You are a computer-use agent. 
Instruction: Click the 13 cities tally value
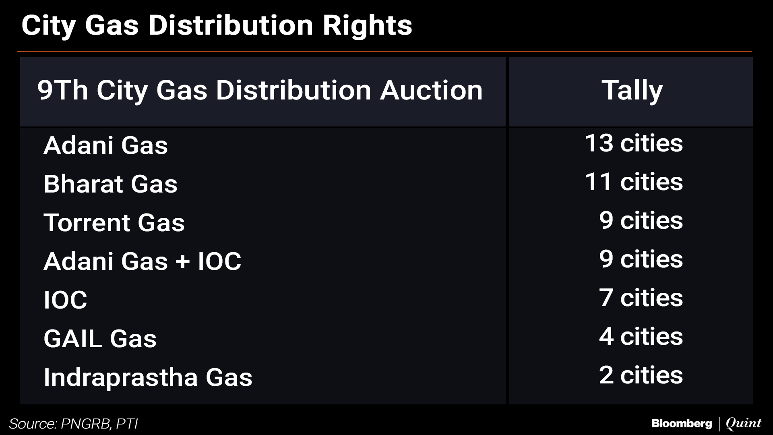click(x=634, y=143)
